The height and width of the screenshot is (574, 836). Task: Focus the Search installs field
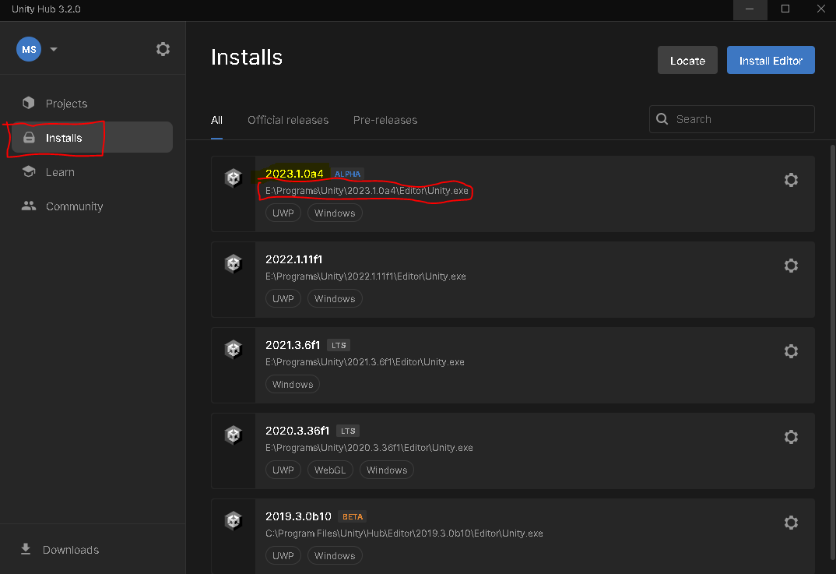click(732, 119)
